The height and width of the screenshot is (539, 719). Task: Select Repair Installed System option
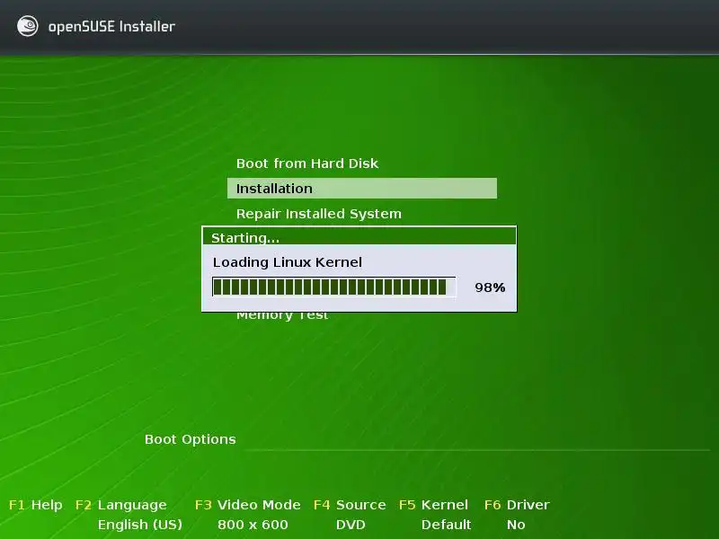[x=319, y=214]
